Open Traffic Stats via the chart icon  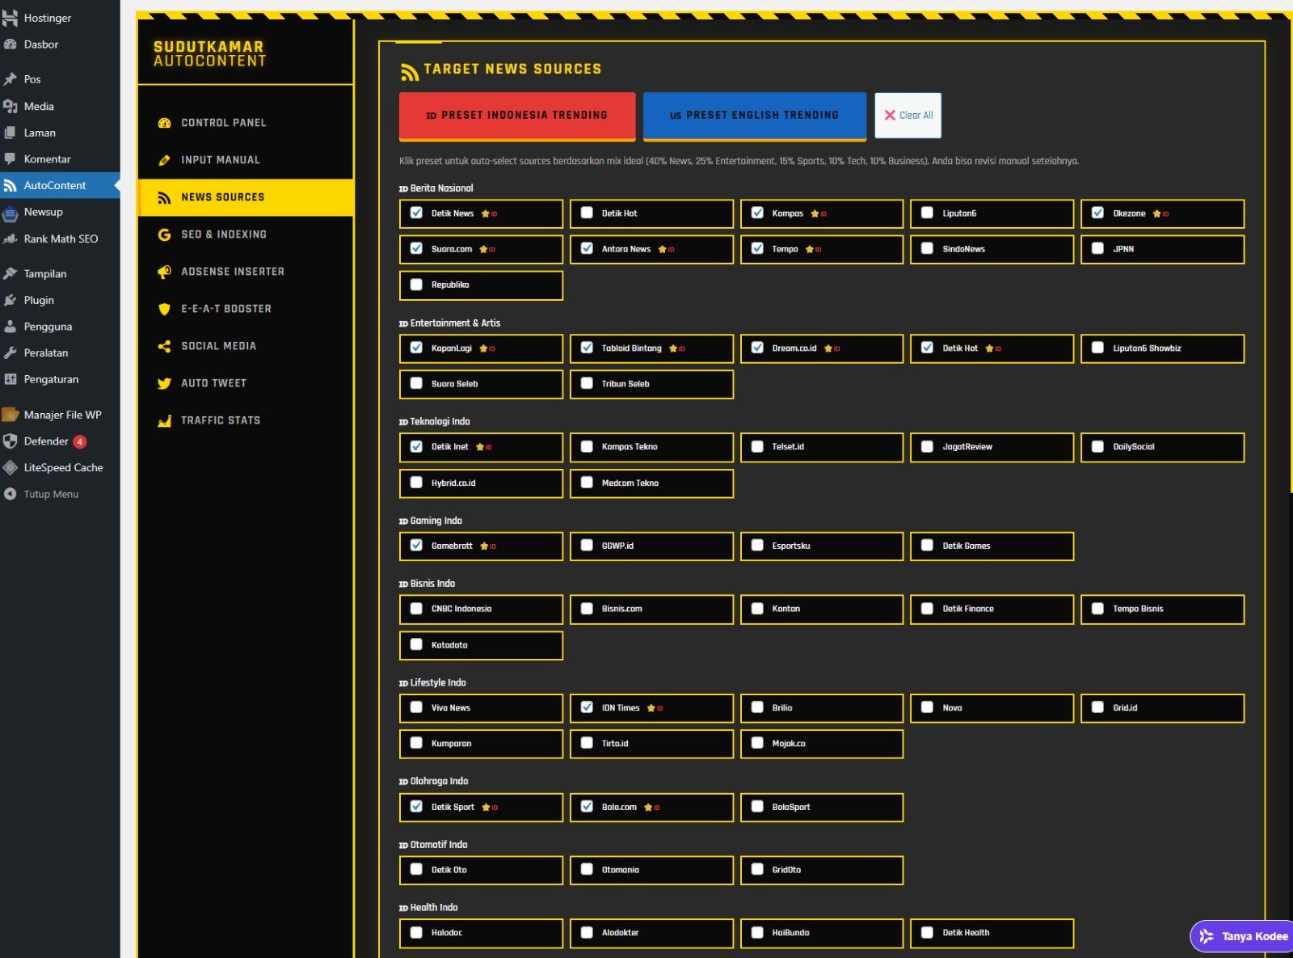164,420
